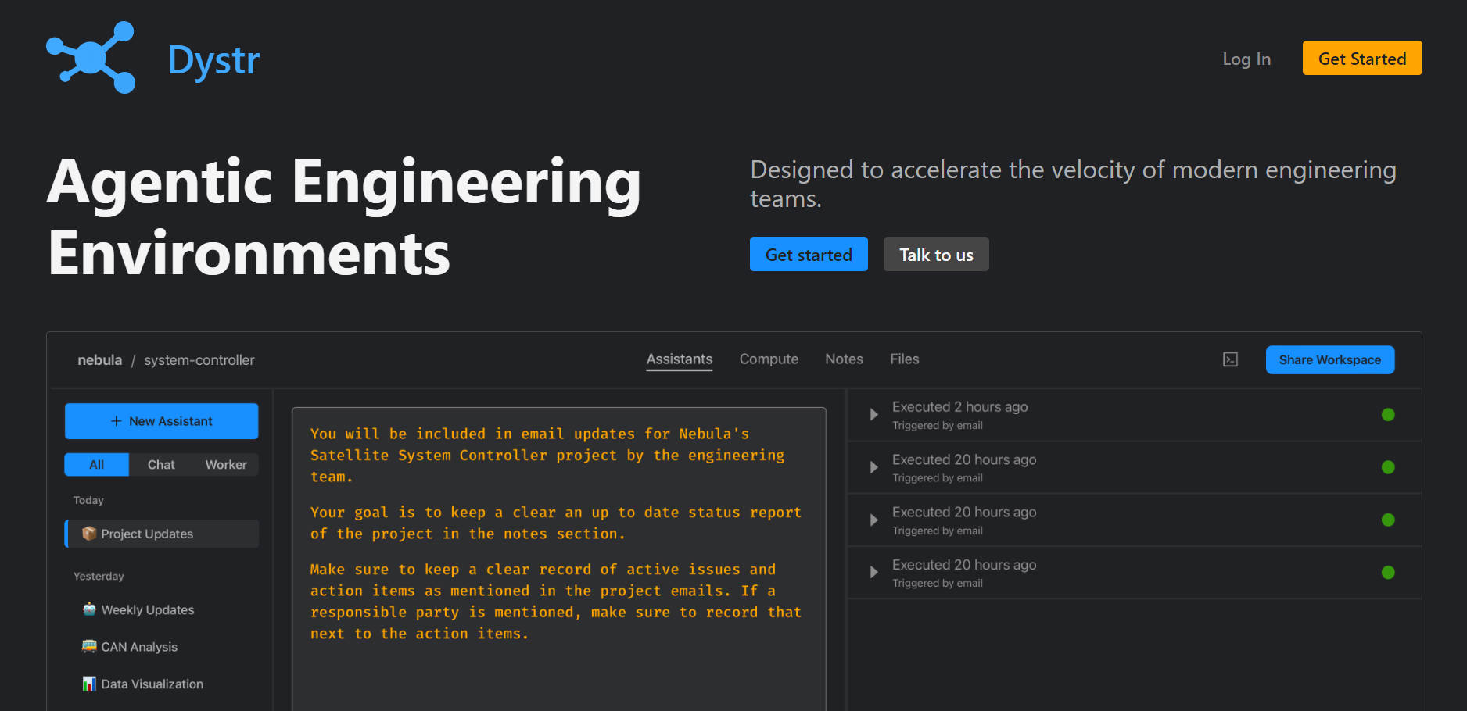
Task: Click green status dot of 2 hours ago run
Action: pyautogui.click(x=1388, y=415)
